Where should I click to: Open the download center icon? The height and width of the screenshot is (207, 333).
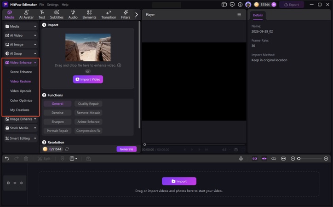coord(240,5)
